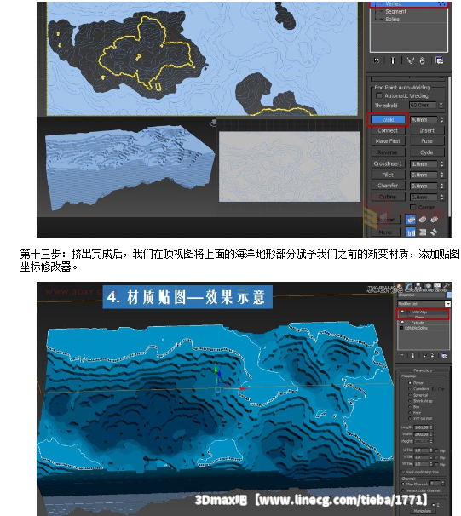Select the Mirror Both icon

435,232
